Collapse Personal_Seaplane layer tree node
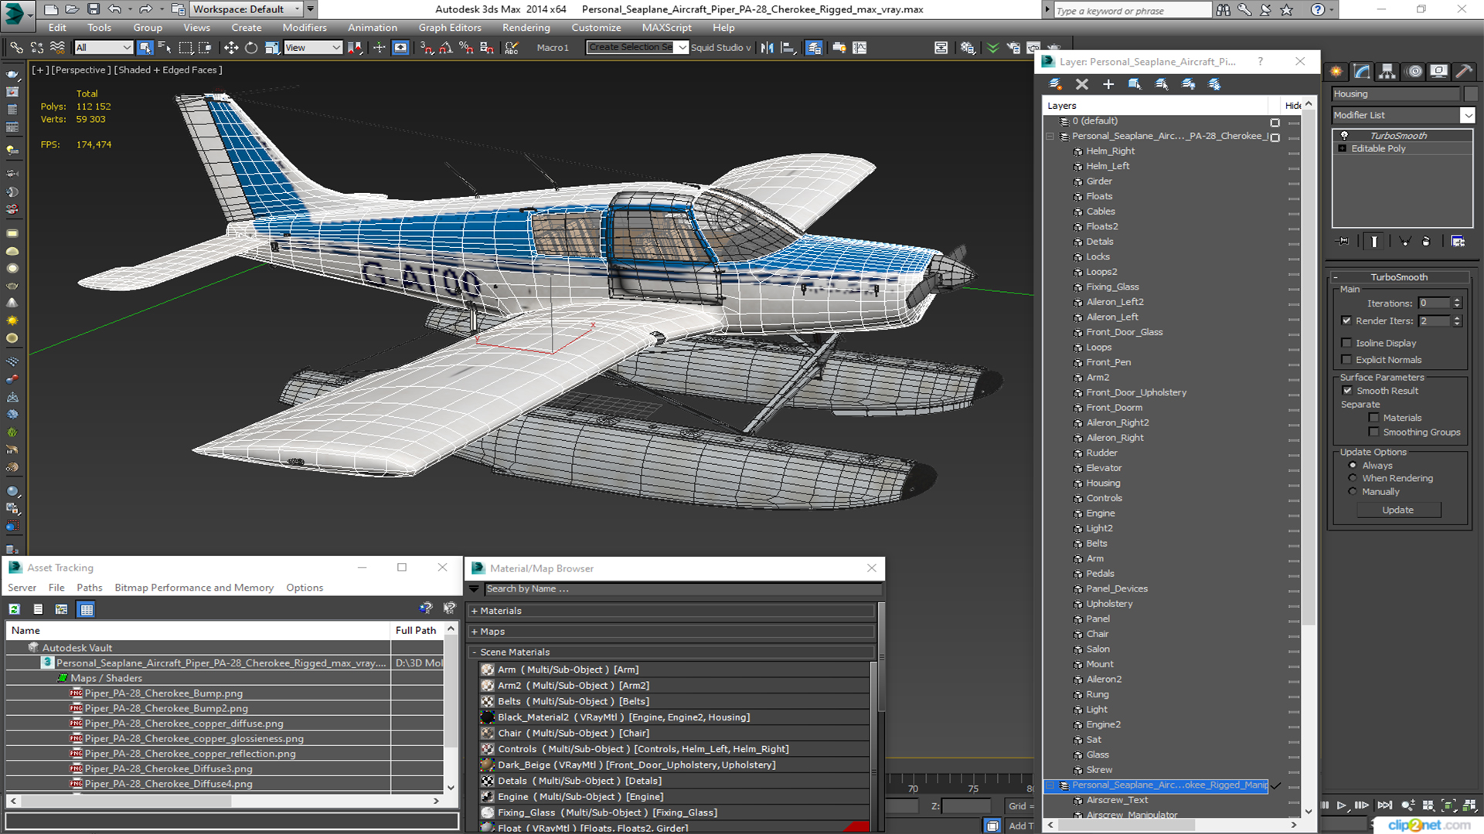Image resolution: width=1484 pixels, height=834 pixels. (1050, 137)
